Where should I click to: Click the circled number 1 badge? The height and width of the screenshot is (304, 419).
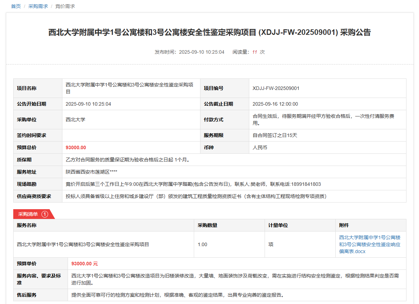45,214
